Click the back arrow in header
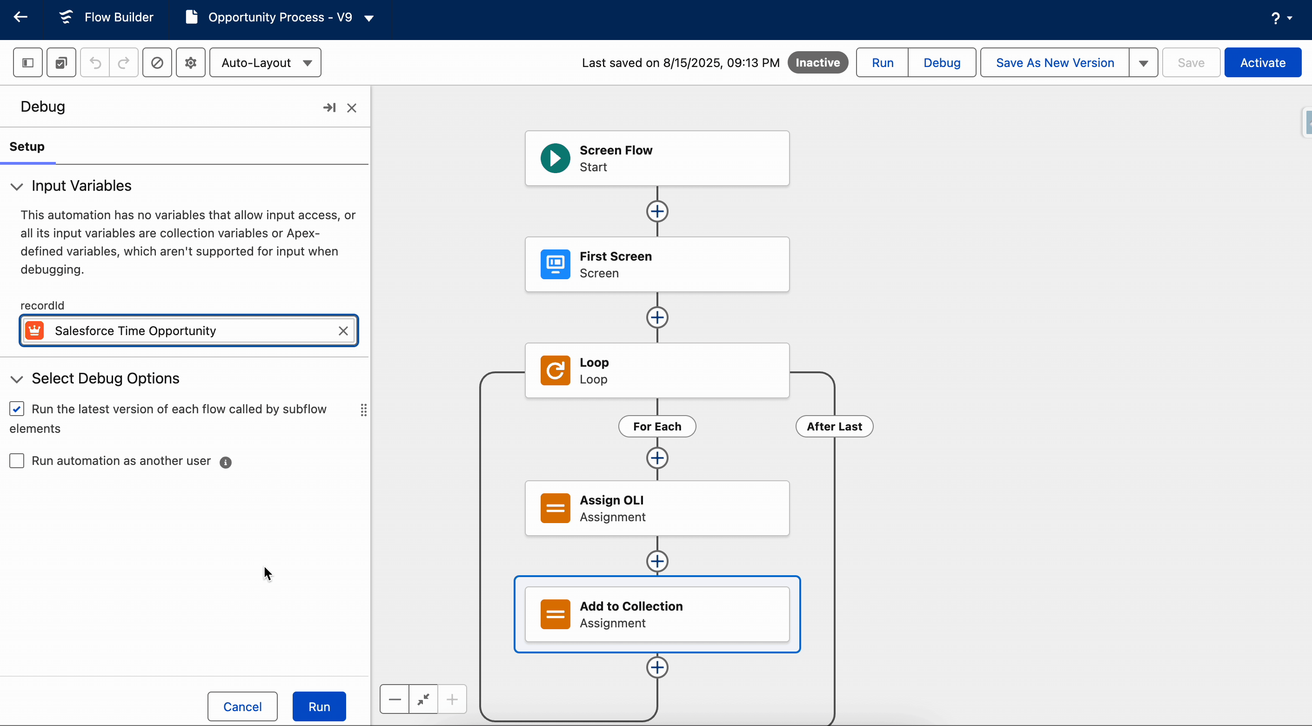1312x726 pixels. 20,17
